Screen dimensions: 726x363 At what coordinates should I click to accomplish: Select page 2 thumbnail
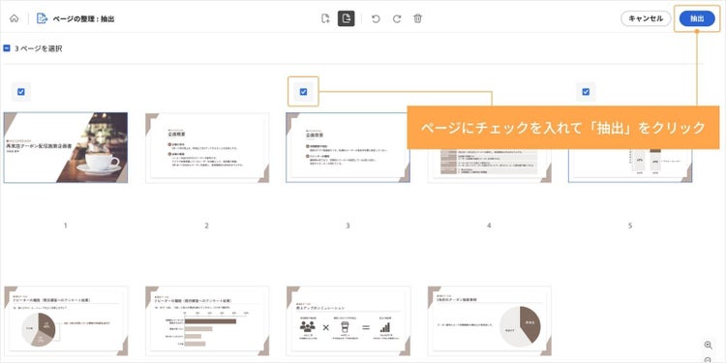coord(207,148)
